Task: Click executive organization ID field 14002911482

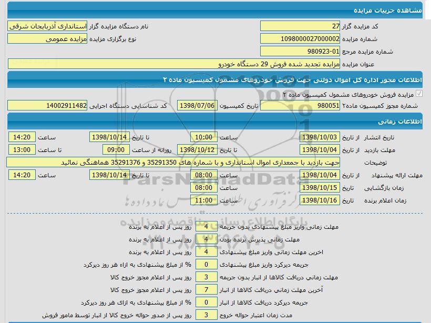Action: [47, 106]
